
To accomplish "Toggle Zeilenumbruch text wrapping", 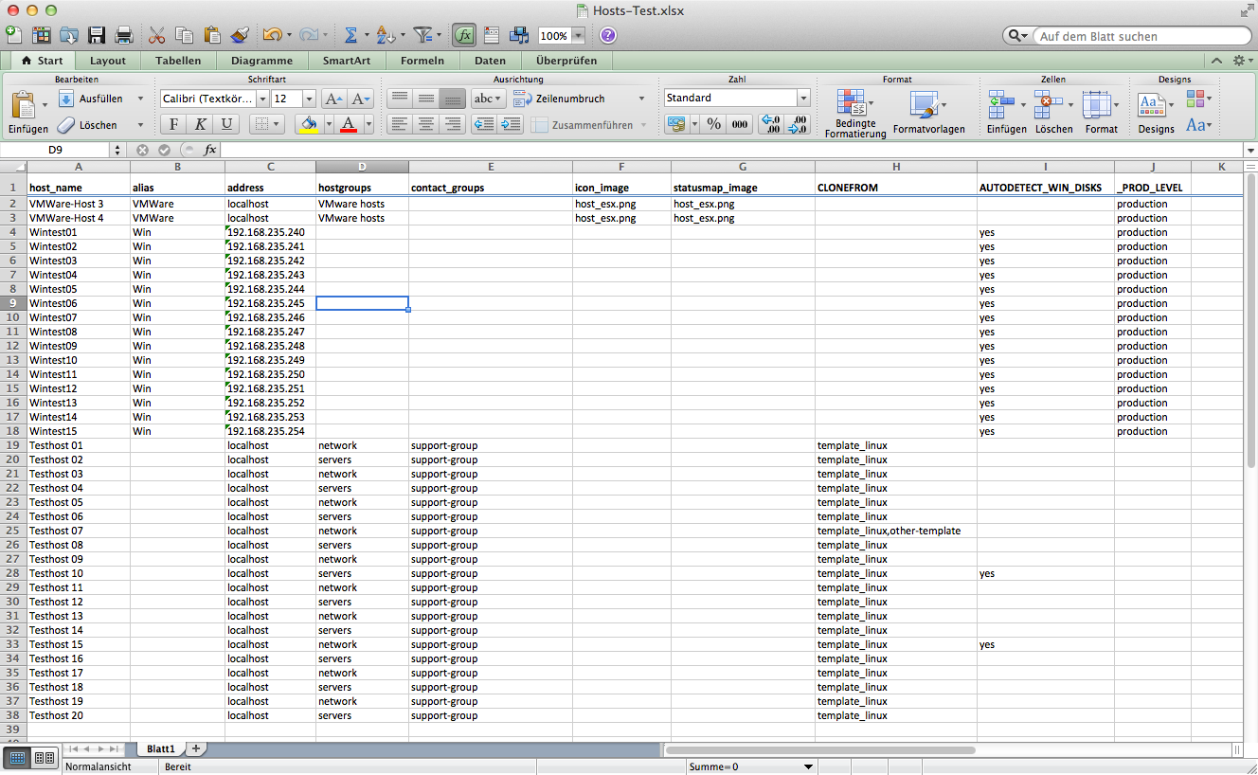I will pos(559,99).
